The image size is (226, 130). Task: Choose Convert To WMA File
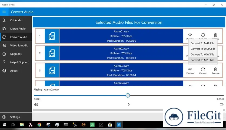203,49
